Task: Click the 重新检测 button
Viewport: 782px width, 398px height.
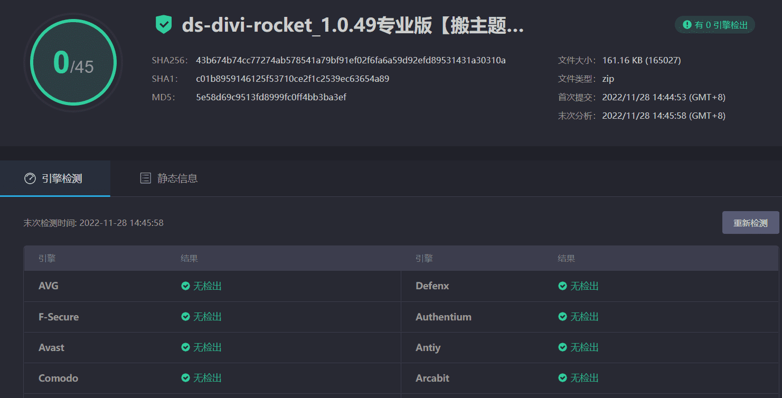Action: pyautogui.click(x=750, y=223)
